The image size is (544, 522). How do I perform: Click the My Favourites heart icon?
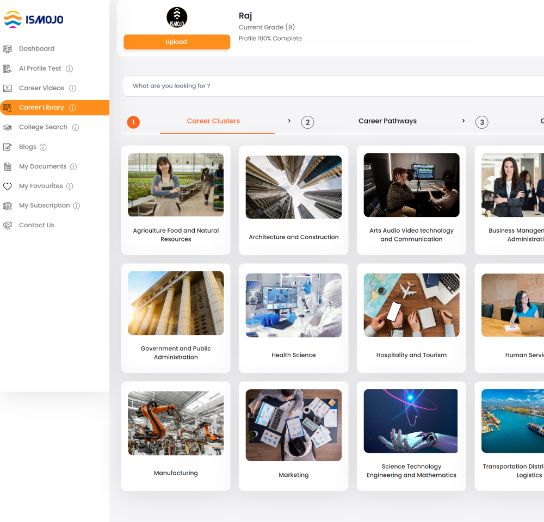[x=7, y=187]
